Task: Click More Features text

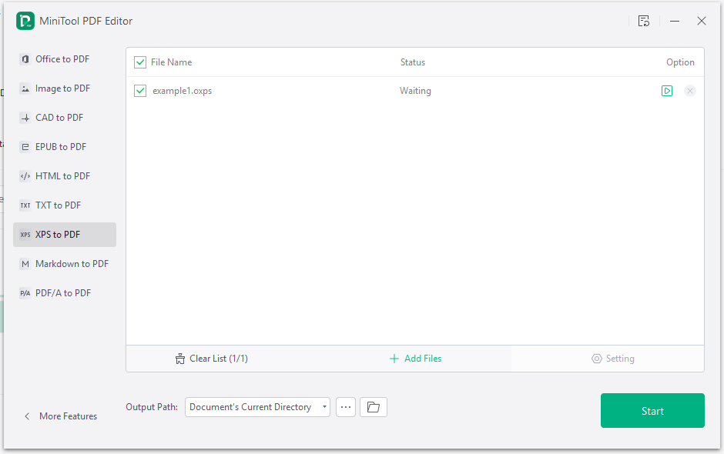Action: 69,416
